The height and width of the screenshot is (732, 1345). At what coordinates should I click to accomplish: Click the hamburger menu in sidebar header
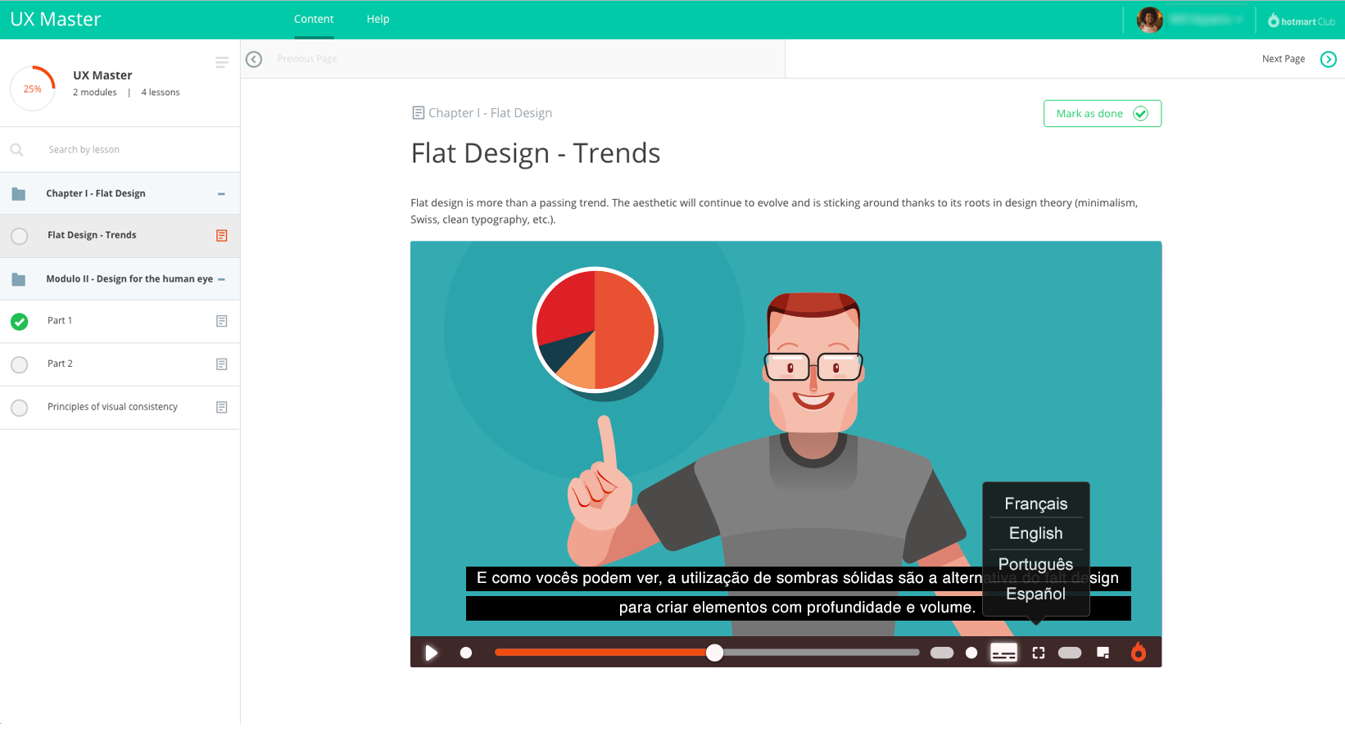point(222,62)
